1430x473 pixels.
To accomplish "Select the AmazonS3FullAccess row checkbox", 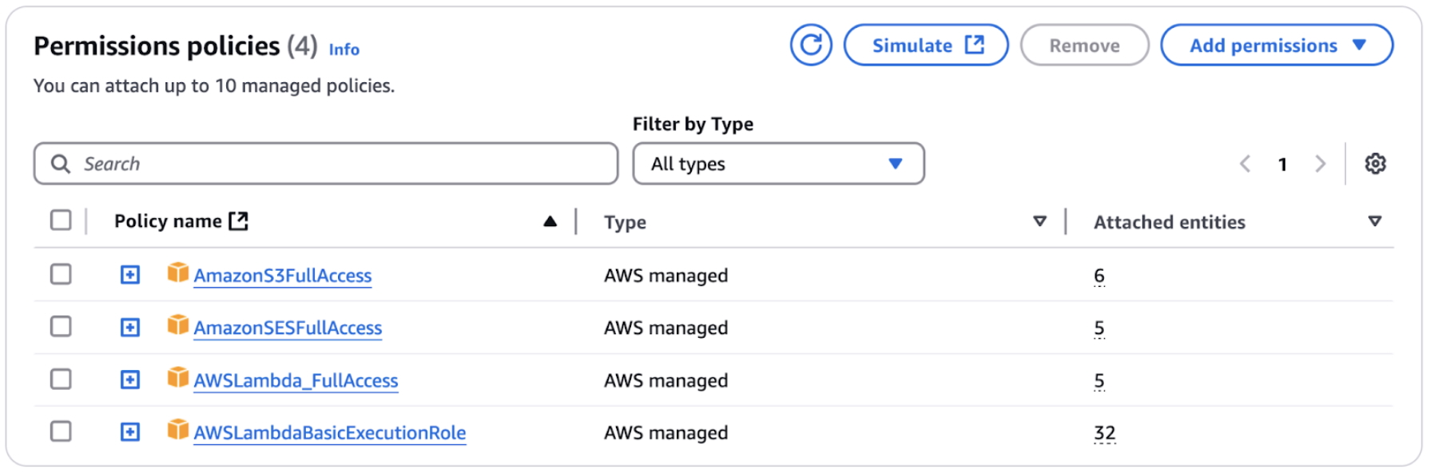I will click(x=61, y=274).
